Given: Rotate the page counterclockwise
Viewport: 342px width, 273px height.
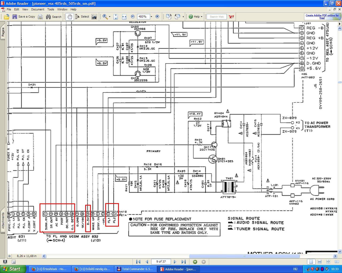Looking at the screenshot, I should click(x=177, y=17).
